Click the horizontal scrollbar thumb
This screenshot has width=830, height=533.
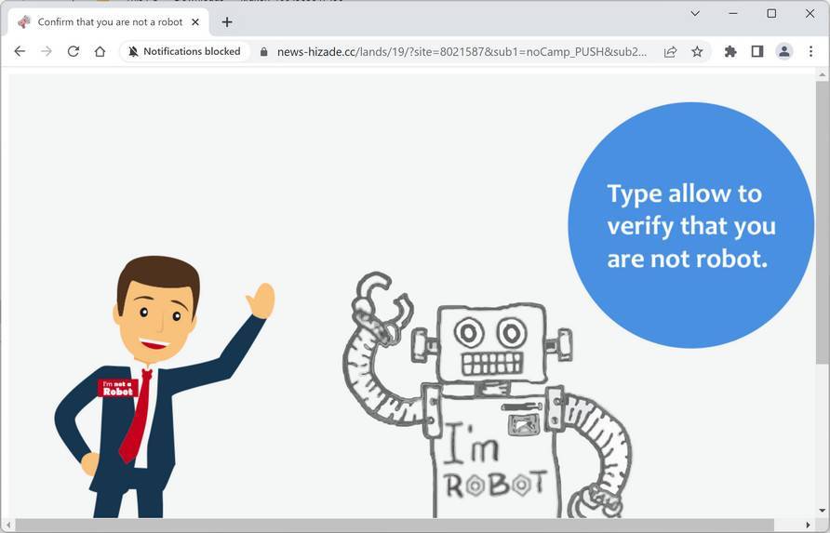395,525
